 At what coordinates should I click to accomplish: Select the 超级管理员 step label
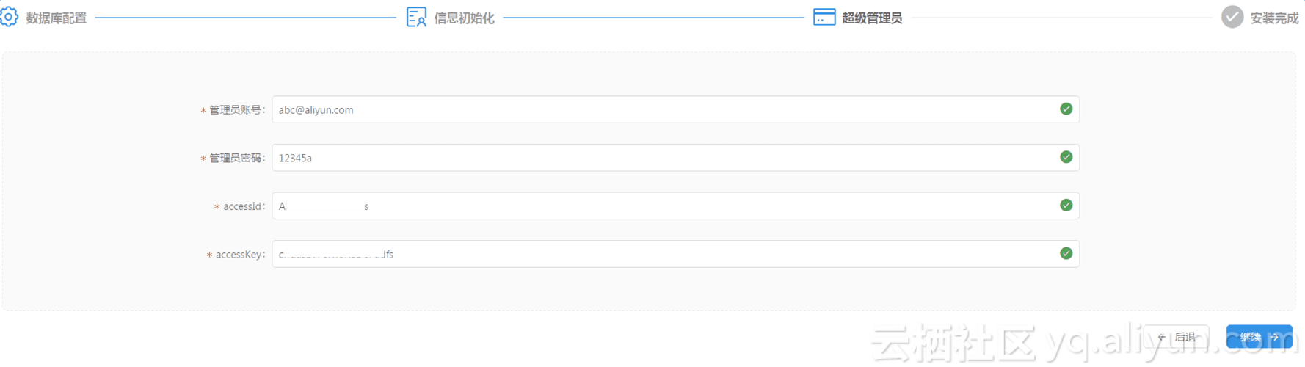872,18
